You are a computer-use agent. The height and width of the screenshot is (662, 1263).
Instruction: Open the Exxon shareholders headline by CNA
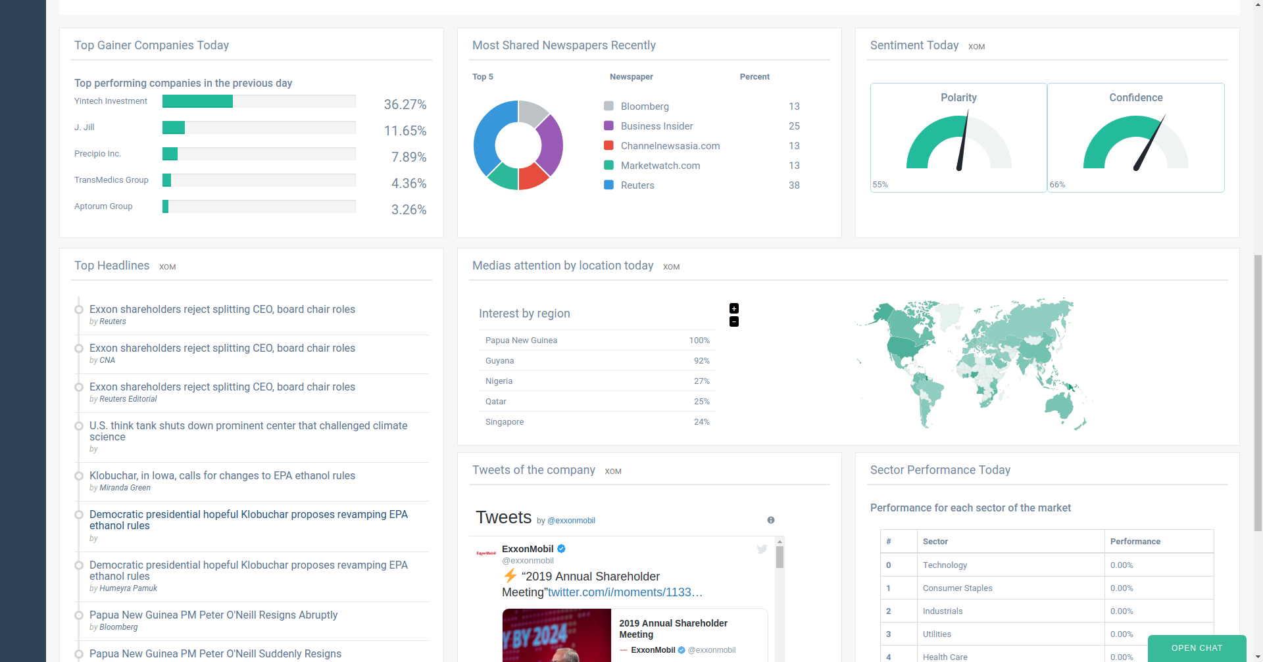pos(222,348)
